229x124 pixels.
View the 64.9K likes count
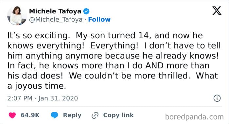point(30,115)
